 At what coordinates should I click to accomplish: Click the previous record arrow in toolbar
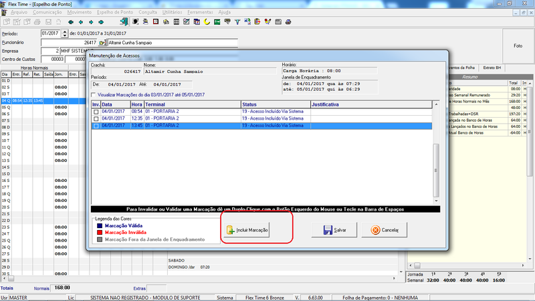(x=81, y=22)
